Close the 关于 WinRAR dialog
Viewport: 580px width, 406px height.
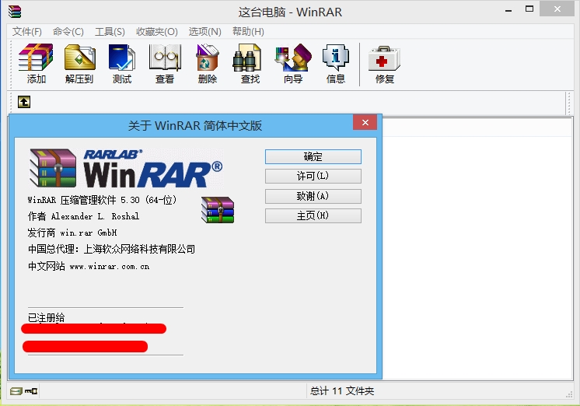(365, 123)
